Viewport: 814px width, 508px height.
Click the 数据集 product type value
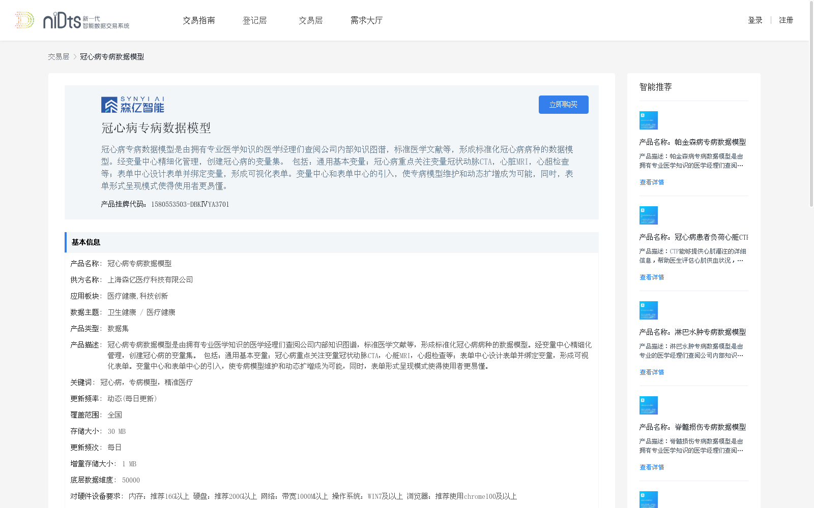[118, 329]
